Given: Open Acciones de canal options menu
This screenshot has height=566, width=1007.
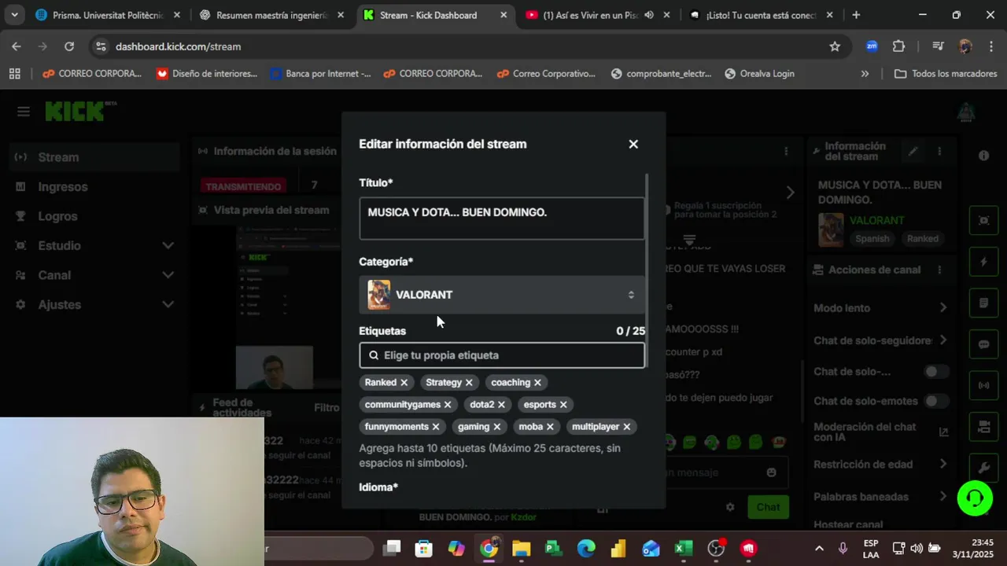Looking at the screenshot, I should point(939,270).
